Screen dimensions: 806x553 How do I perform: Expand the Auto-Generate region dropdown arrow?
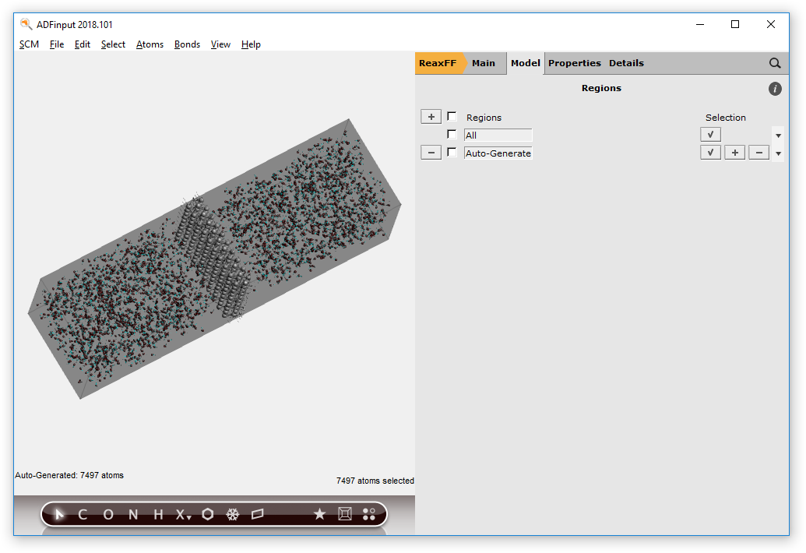tap(778, 153)
